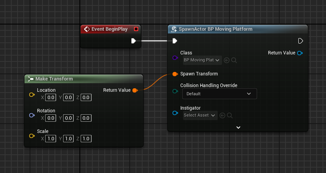326x173 pixels.
Task: Expand SpawnActor node advanced pins chevron
Action: click(x=238, y=128)
